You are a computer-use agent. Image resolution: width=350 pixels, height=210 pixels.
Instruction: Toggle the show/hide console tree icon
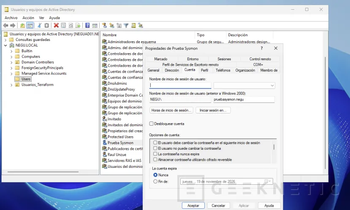pyautogui.click(x=30, y=26)
